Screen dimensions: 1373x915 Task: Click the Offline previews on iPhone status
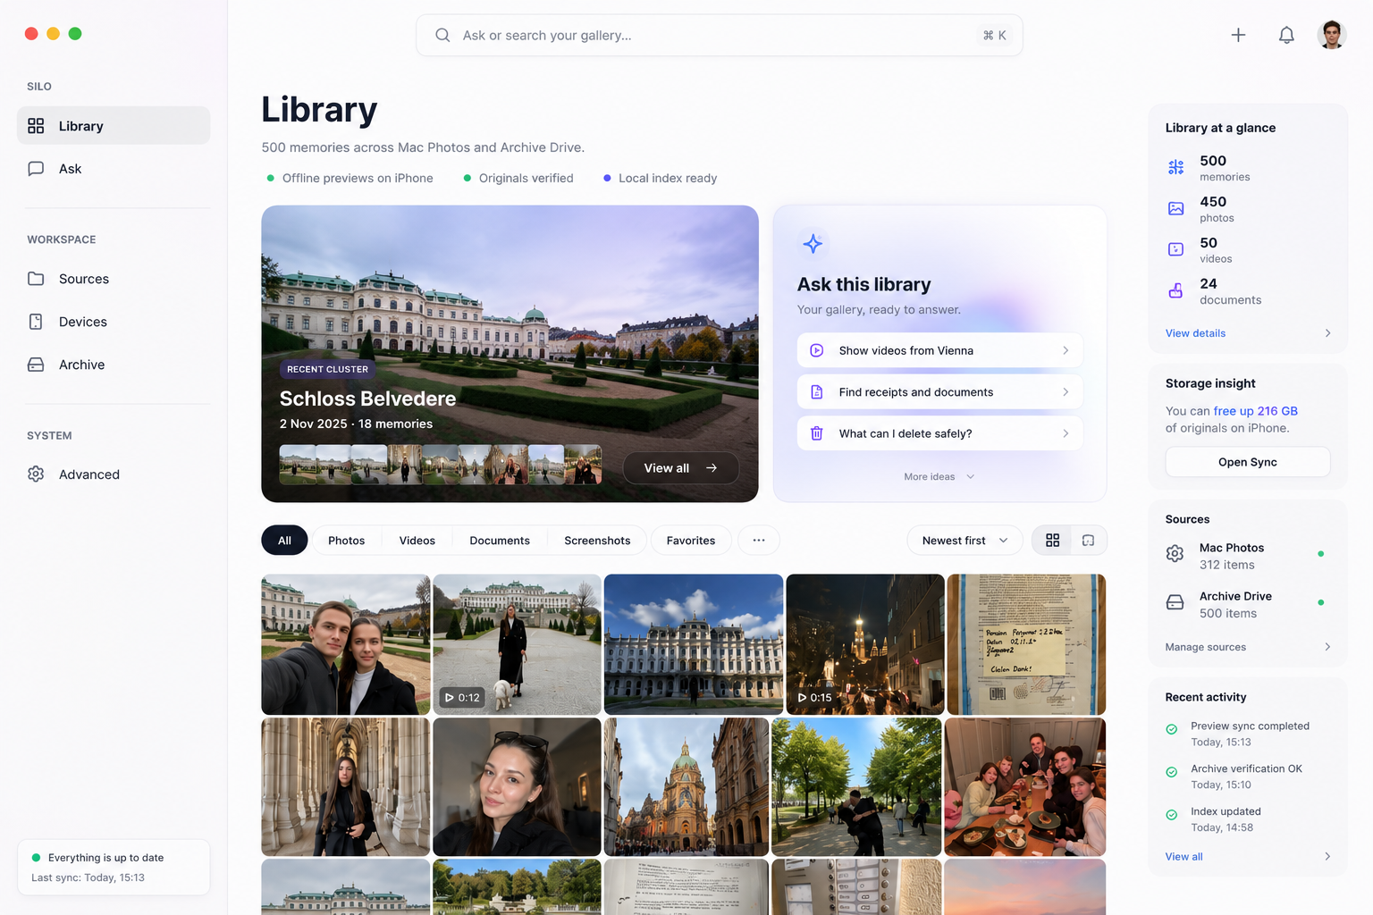(350, 178)
